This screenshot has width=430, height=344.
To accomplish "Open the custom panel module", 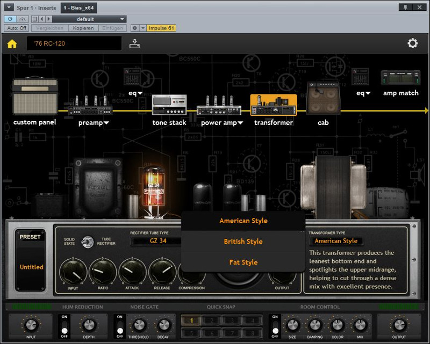I will (x=35, y=97).
